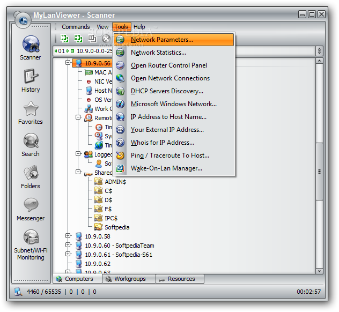339x312 pixels.
Task: Open the History sidebar section
Action: pos(31,80)
